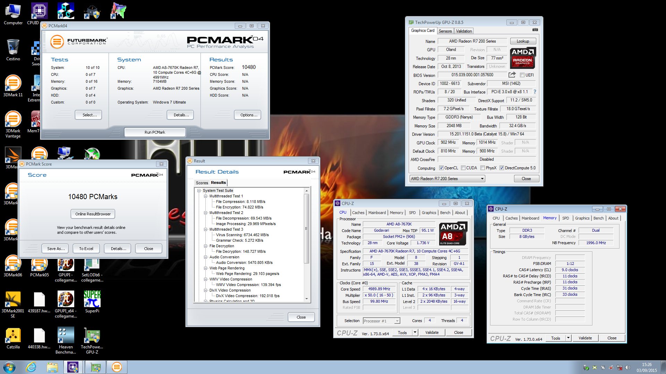
Task: Click the Save As... button
Action: click(x=56, y=249)
